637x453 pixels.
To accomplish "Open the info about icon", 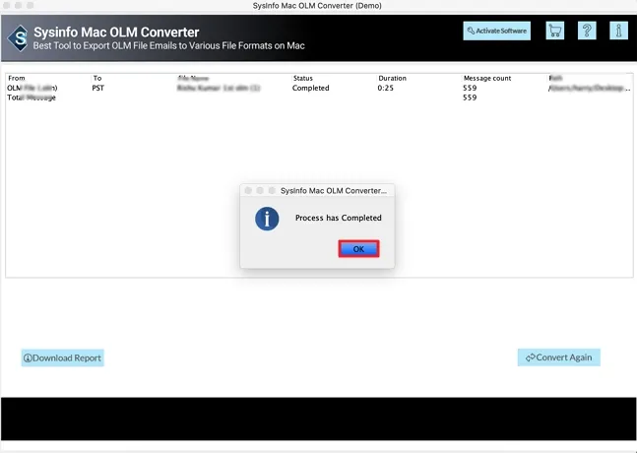I will point(618,31).
